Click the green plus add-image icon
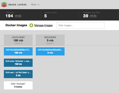 tap(31, 25)
